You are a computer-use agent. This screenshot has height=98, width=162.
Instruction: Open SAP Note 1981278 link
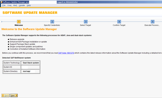pyautogui.click(x=66, y=53)
